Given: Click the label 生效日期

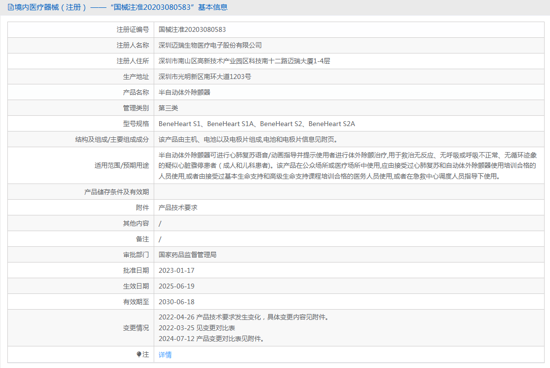Looking at the screenshot, I should 136,287.
